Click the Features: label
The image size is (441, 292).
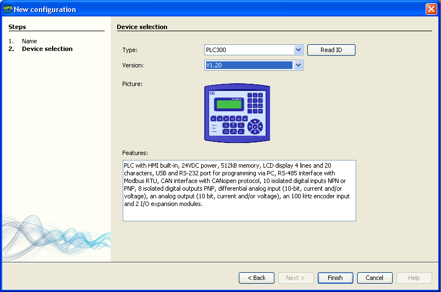point(135,153)
